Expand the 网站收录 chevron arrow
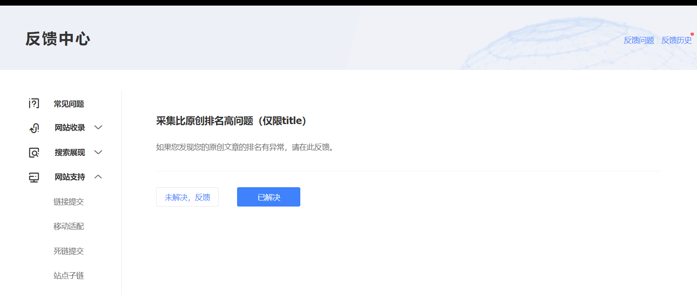Image resolution: width=697 pixels, height=295 pixels. pos(98,128)
